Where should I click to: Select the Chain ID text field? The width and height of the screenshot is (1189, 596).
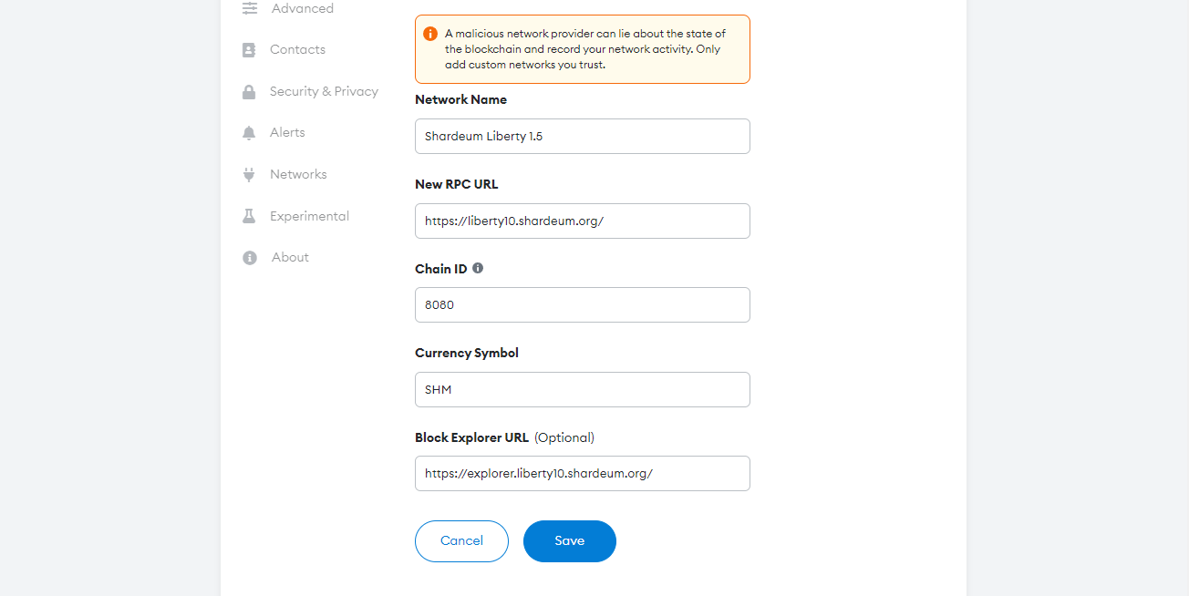tap(582, 305)
